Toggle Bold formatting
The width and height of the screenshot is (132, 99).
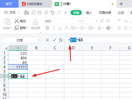pyautogui.click(x=47, y=28)
